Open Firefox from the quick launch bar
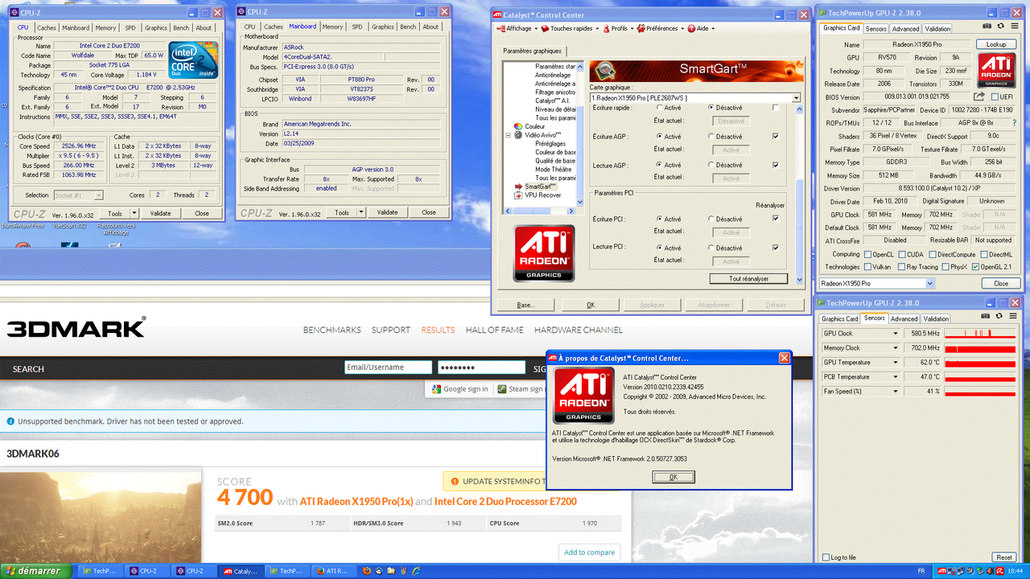 (366, 571)
